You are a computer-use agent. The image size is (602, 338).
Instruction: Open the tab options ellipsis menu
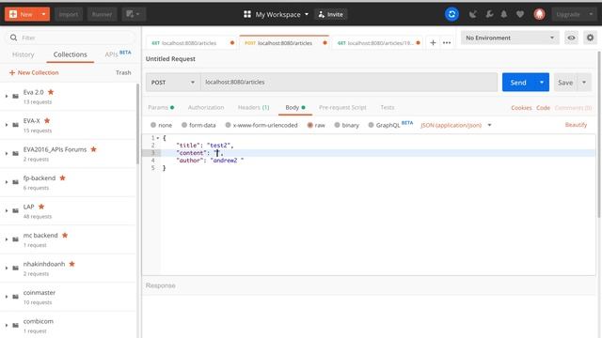click(447, 42)
